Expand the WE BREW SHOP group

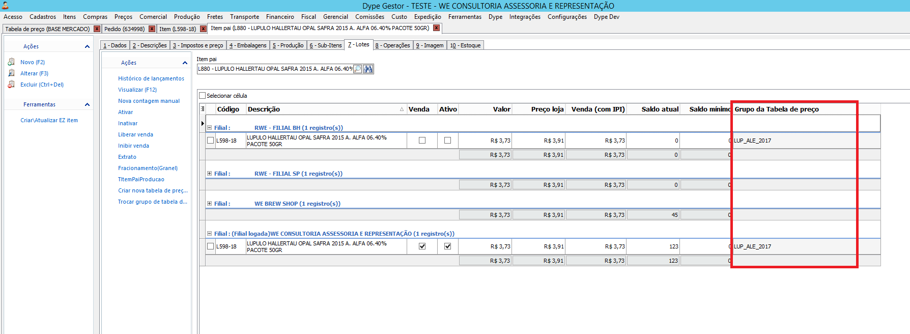tap(209, 204)
